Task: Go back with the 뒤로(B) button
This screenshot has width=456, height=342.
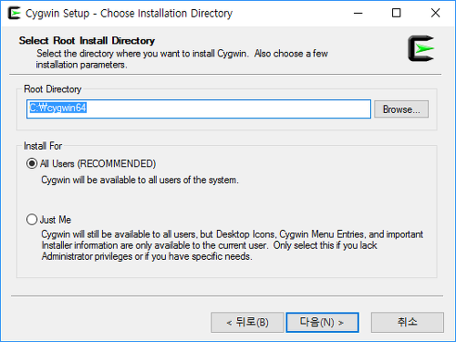Action: (247, 322)
